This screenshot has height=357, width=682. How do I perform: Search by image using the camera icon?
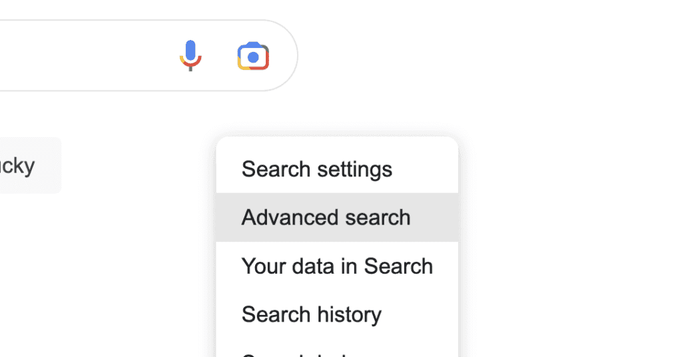253,56
